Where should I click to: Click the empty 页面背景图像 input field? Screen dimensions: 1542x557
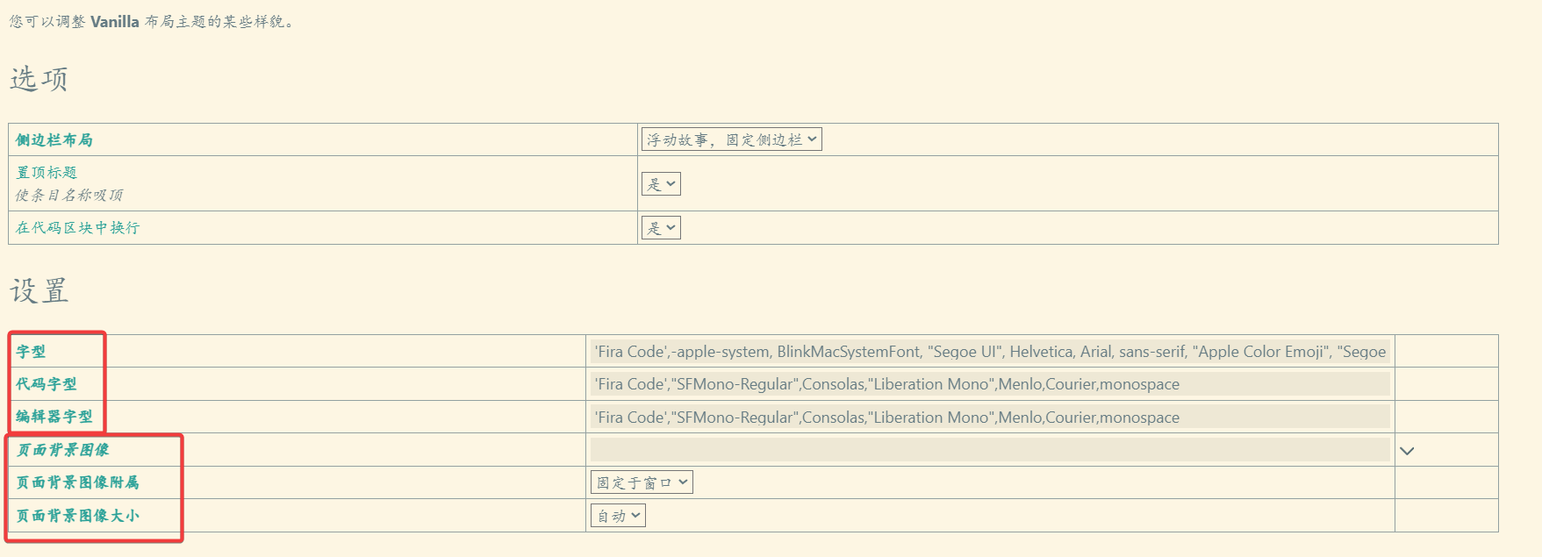click(990, 450)
